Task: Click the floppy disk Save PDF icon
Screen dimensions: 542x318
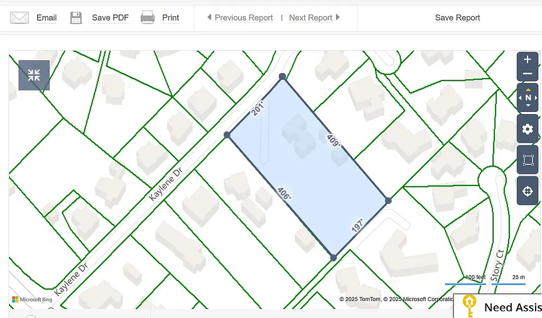Action: coord(76,18)
